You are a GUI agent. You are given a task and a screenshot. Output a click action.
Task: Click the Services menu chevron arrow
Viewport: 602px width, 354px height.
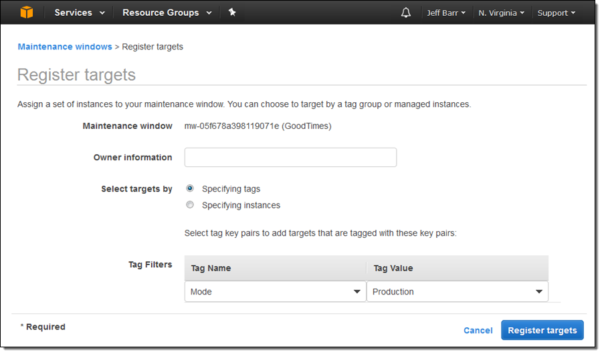click(x=102, y=13)
